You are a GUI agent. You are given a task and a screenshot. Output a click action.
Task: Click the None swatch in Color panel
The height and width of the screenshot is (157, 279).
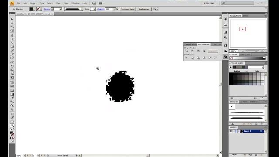231,58
